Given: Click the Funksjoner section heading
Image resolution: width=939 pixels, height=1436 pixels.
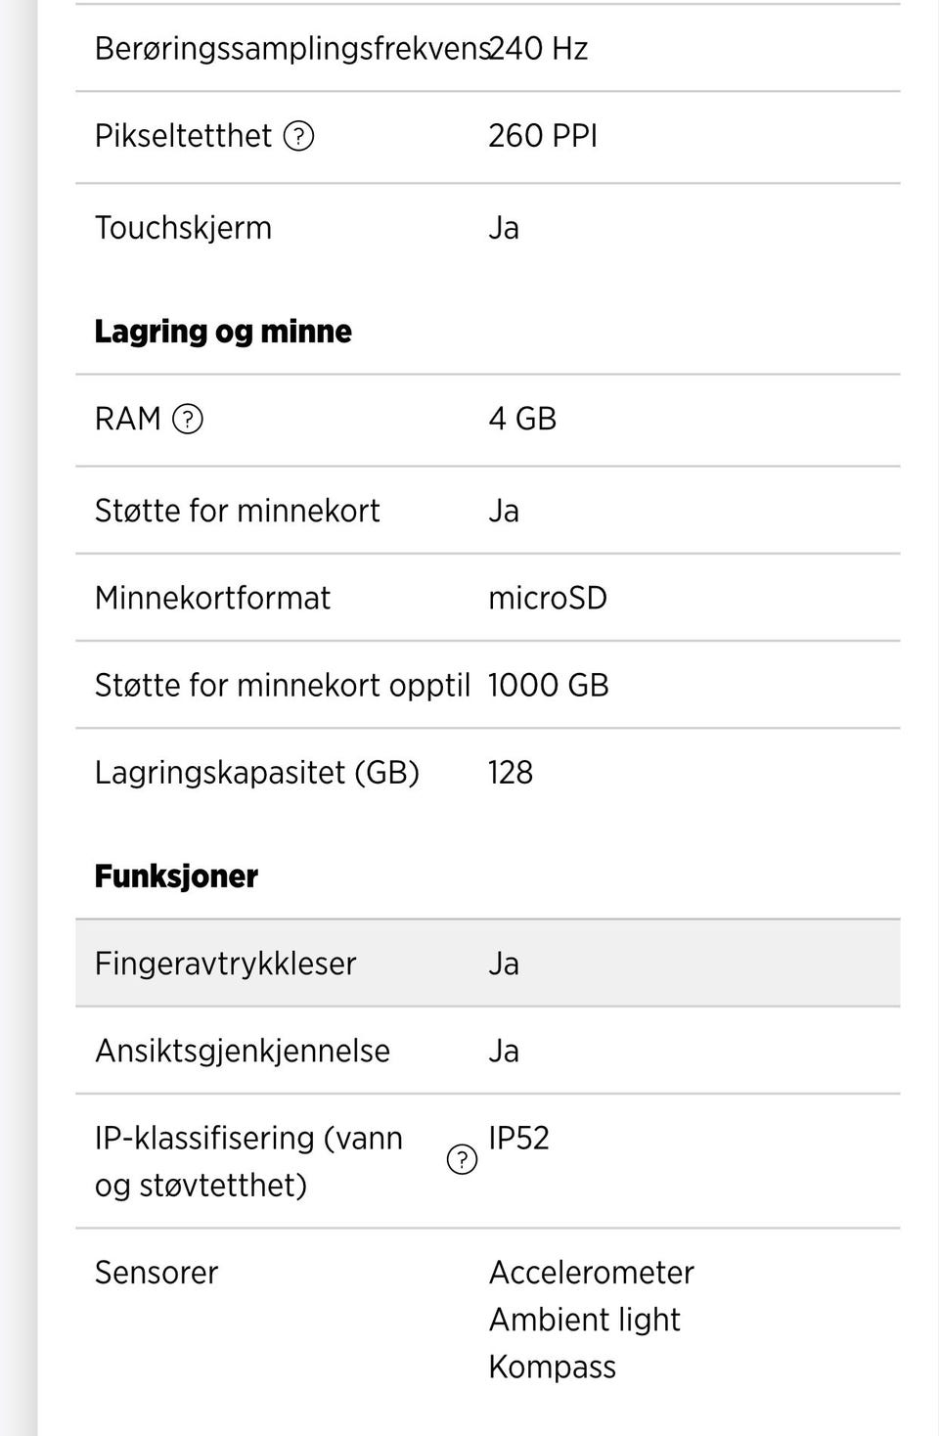Looking at the screenshot, I should 176,876.
